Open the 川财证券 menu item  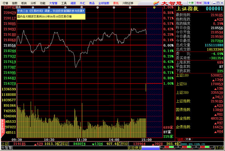128,3
